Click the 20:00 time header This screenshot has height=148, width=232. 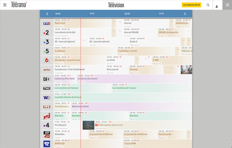click(x=127, y=14)
